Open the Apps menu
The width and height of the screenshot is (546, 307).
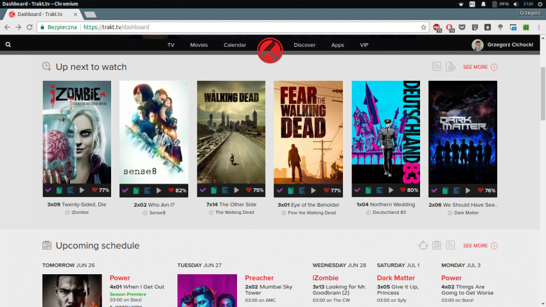[337, 45]
